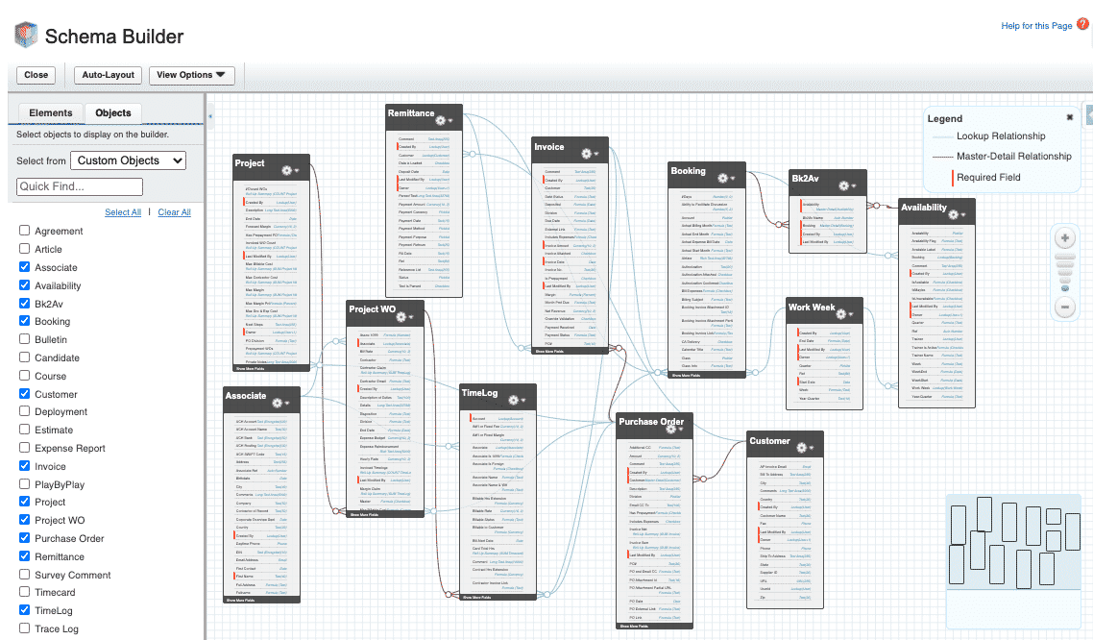
Task: Click the Clear All link
Action: click(174, 212)
